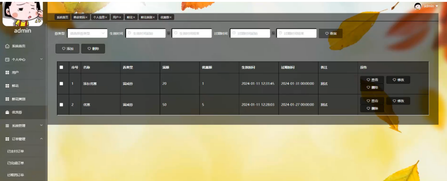
Task: Click the small admin avatar at top right
Action: click(418, 6)
